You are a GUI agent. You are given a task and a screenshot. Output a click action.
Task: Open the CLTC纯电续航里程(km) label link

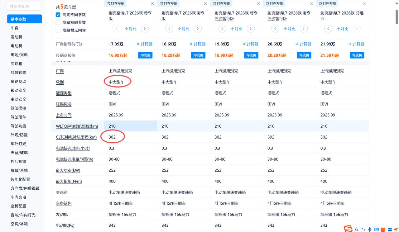click(x=76, y=137)
